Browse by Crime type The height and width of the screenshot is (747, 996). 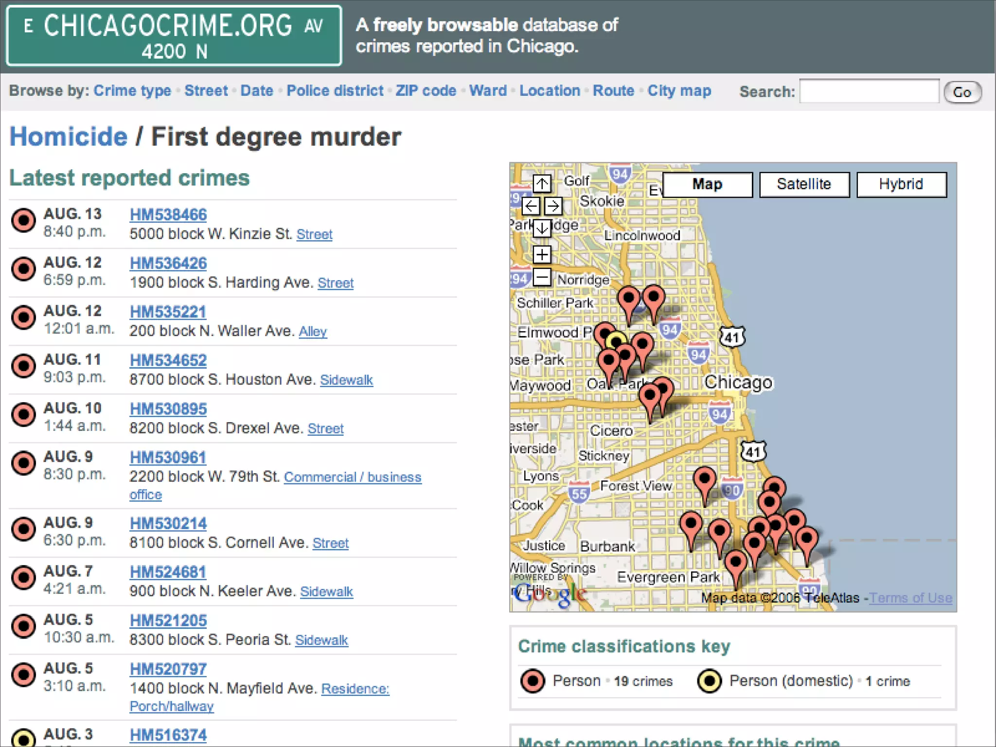click(x=132, y=91)
